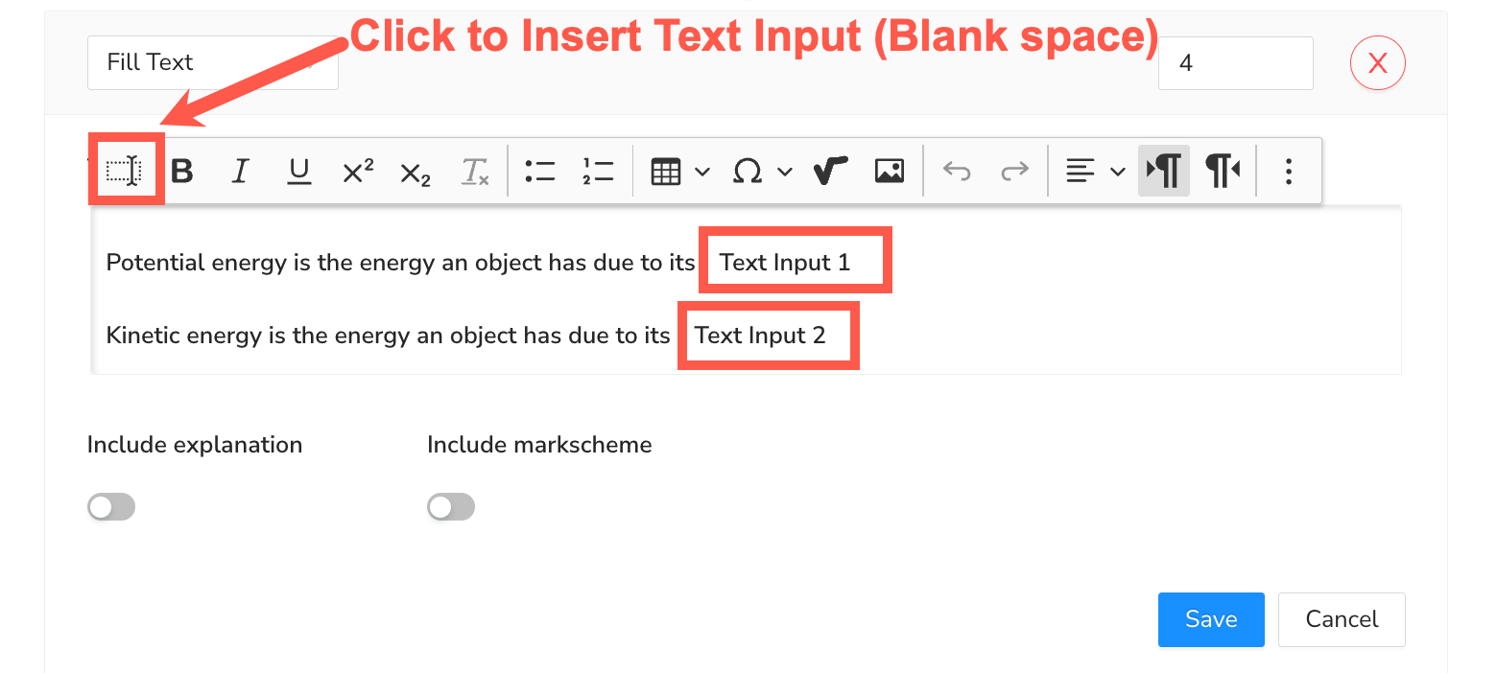The height and width of the screenshot is (673, 1497).
Task: Enable the Include explanation toggle
Action: 111,507
